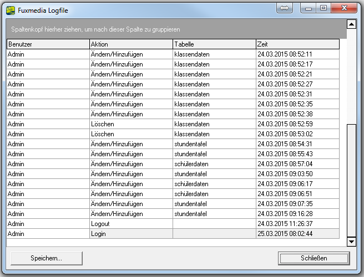364x277 pixels.
Task: Select Admin cell in the 09:03:50 row
Action: coord(48,173)
